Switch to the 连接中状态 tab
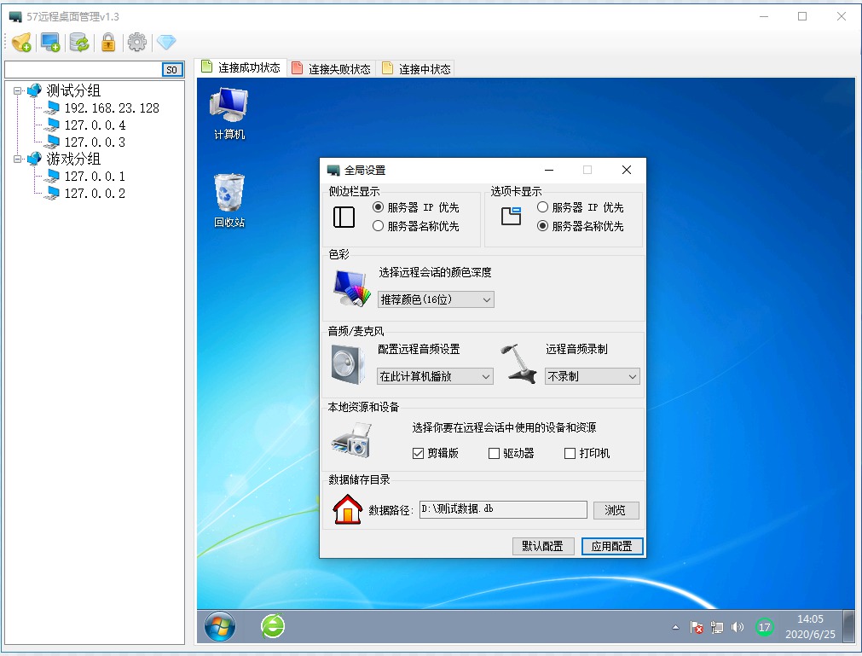The width and height of the screenshot is (862, 656). point(416,69)
